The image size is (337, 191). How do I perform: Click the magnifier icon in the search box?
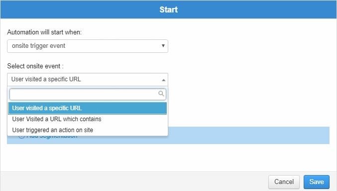pyautogui.click(x=161, y=94)
